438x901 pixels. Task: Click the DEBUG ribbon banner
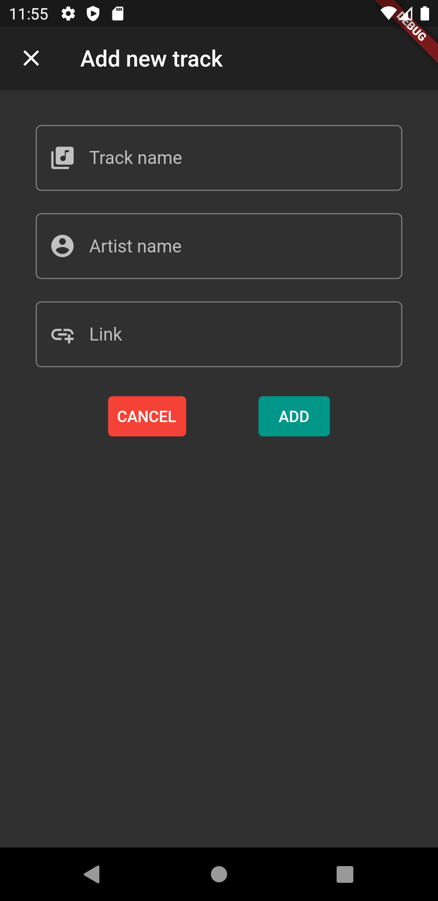pyautogui.click(x=411, y=26)
